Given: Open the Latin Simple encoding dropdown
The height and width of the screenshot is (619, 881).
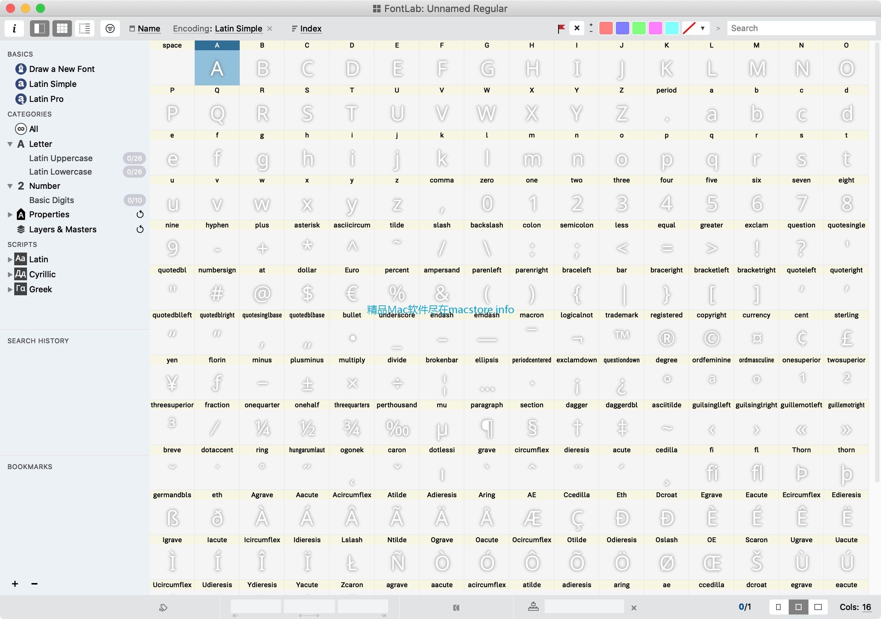Looking at the screenshot, I should point(238,28).
